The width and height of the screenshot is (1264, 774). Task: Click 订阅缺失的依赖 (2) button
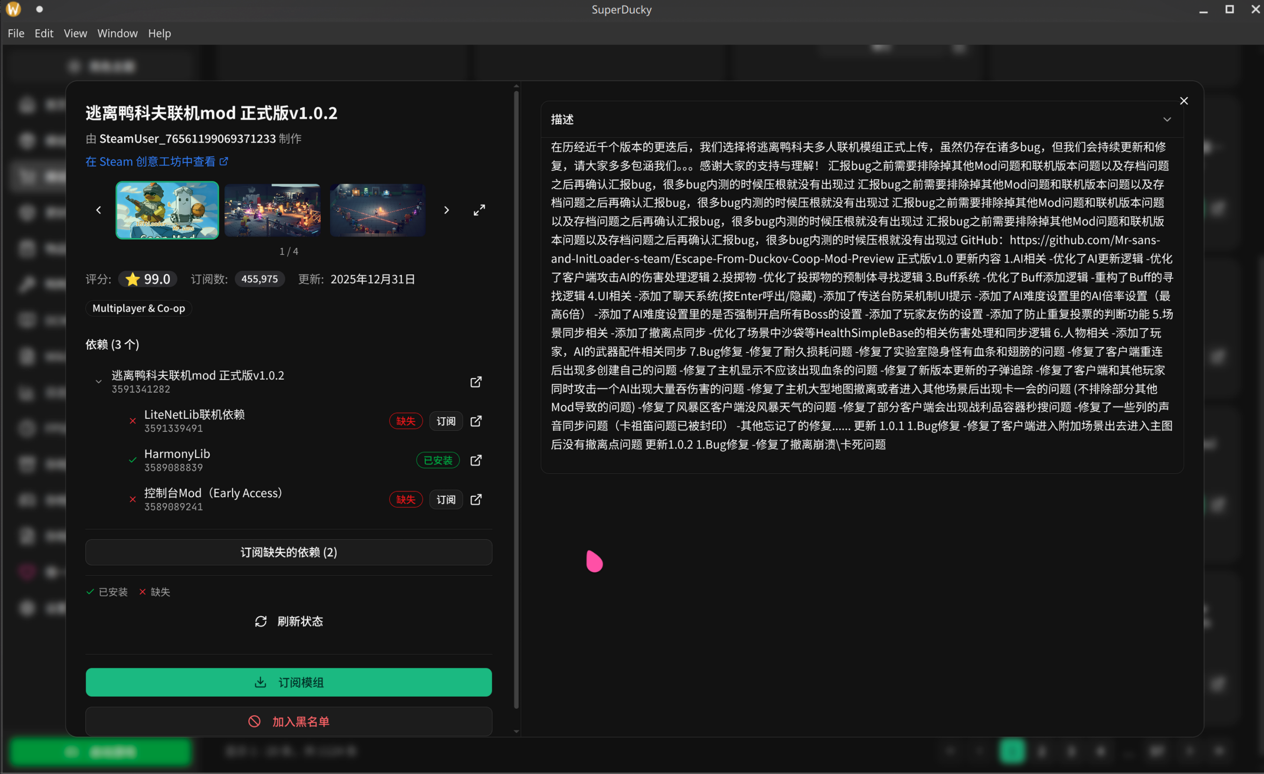(x=288, y=552)
